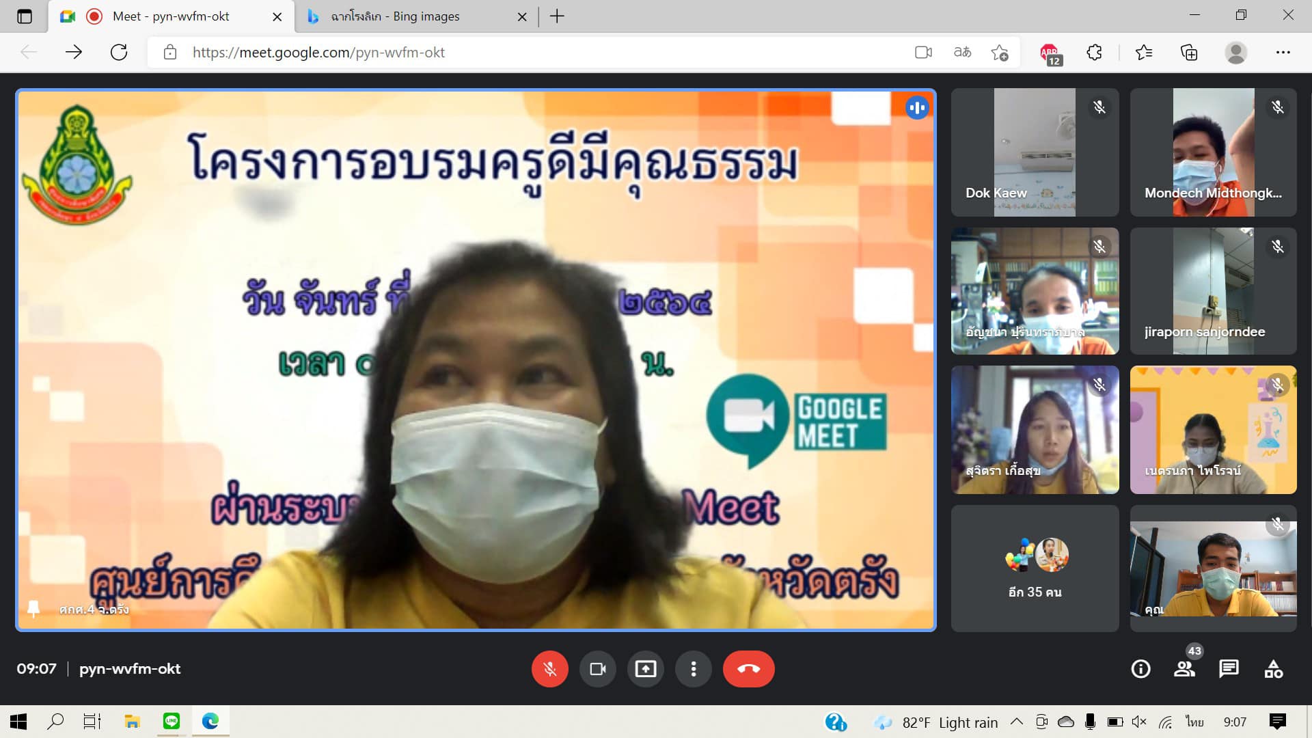The width and height of the screenshot is (1312, 738).
Task: Open the meeting details info icon
Action: [1140, 668]
